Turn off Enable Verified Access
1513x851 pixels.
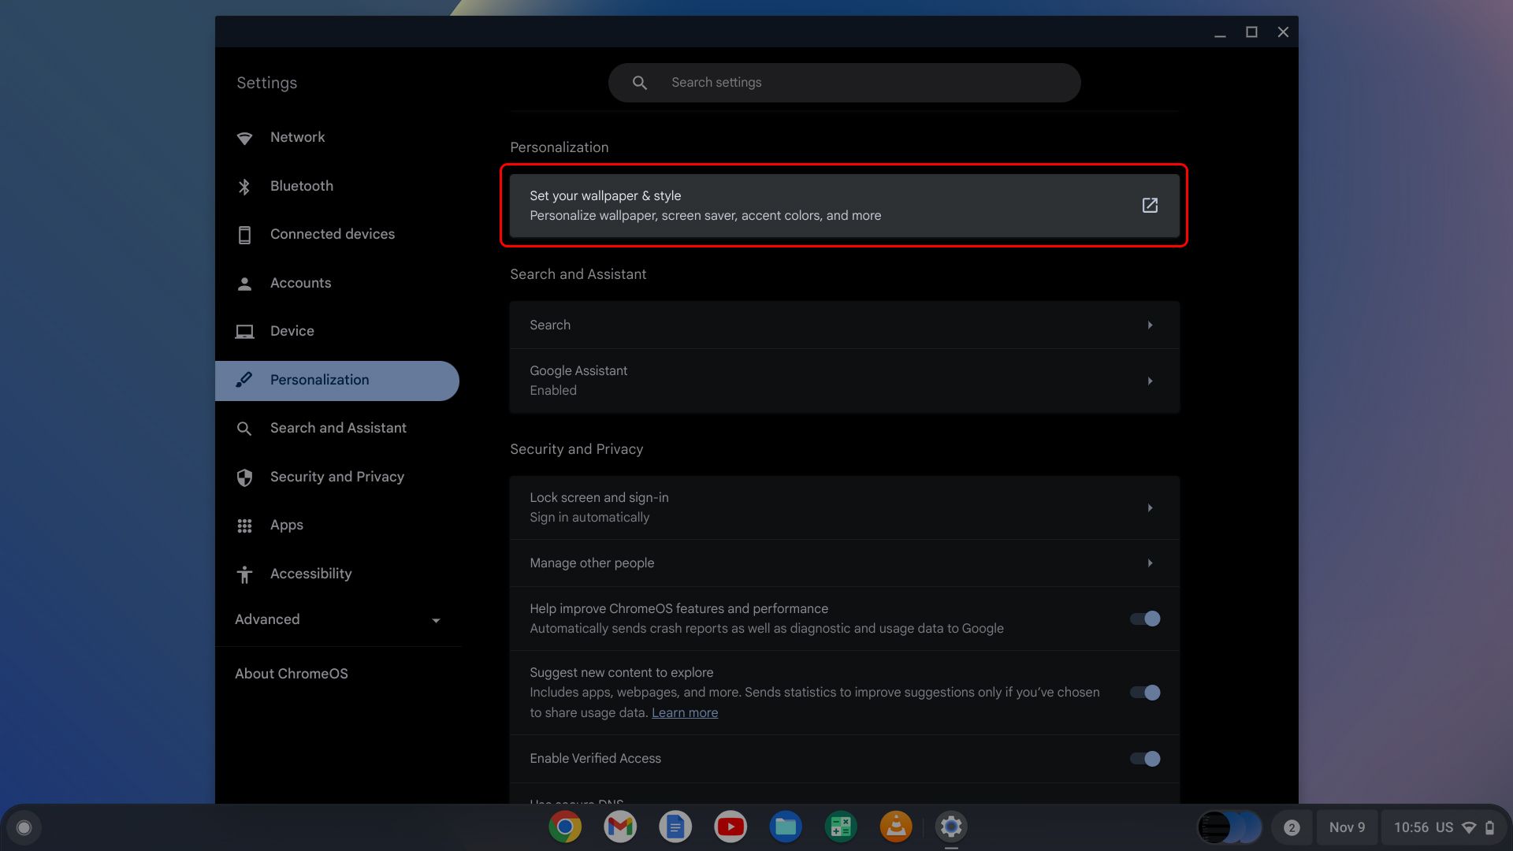(x=1144, y=758)
